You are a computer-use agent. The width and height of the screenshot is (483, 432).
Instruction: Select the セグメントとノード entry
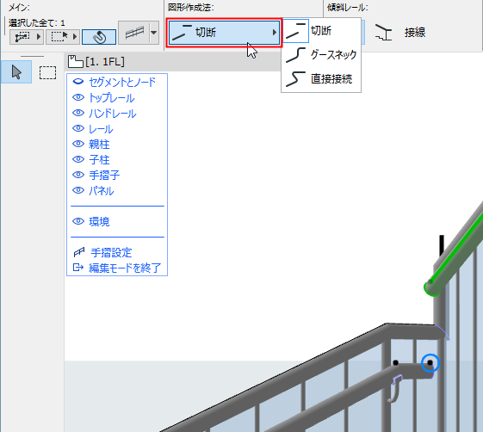coord(122,83)
